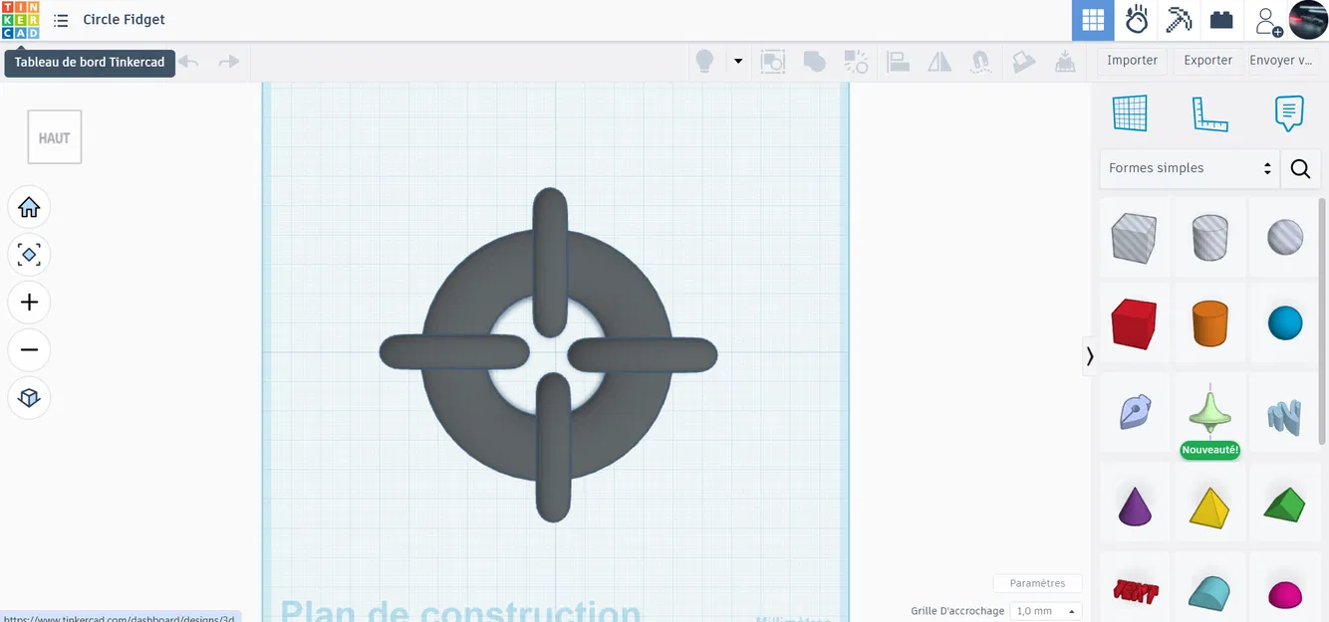
Task: Pick the light blue wavy shape
Action: [1285, 415]
